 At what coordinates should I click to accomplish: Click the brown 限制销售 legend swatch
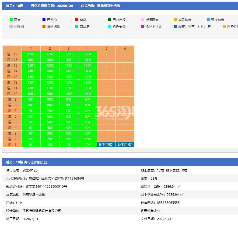tap(44, 26)
